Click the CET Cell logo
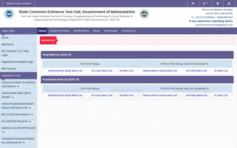The width and height of the screenshot is (237, 148). (x=9, y=14)
